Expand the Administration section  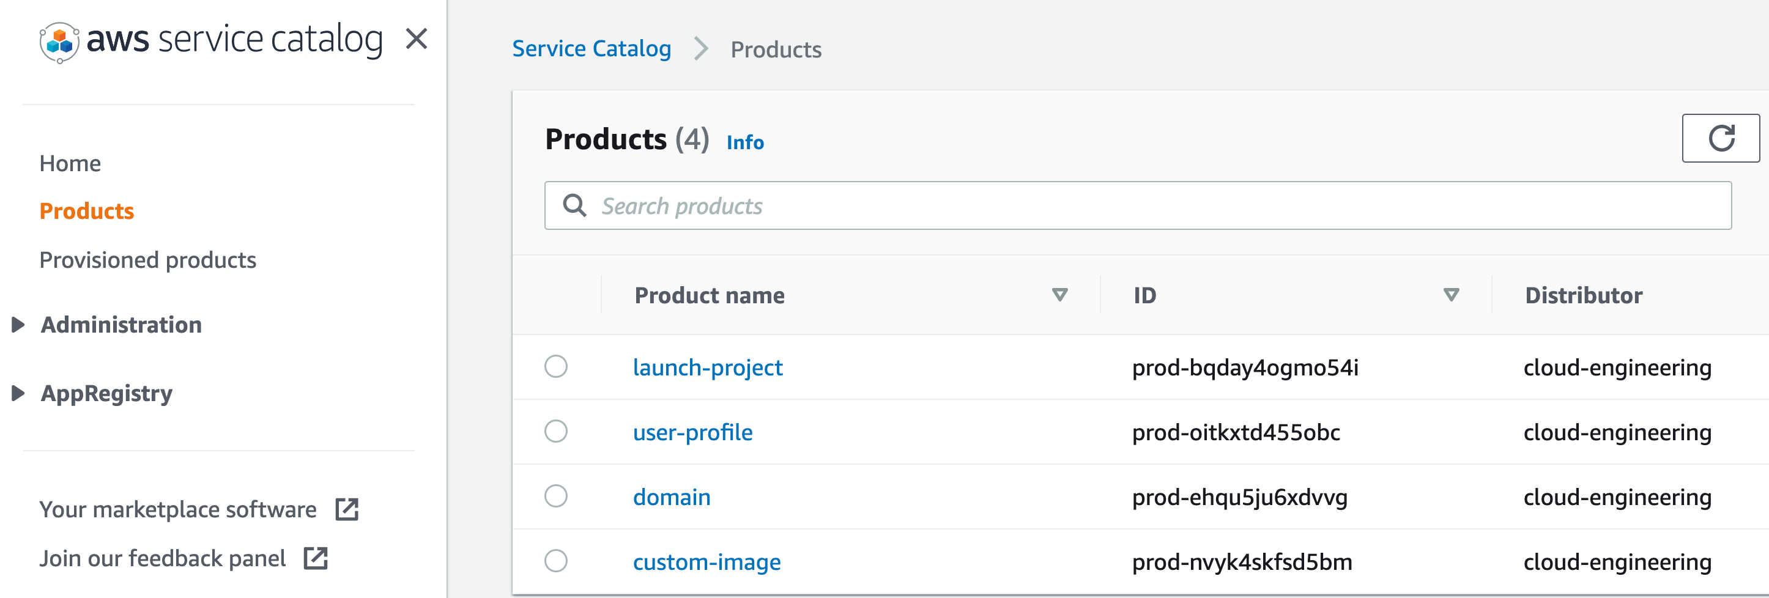pos(18,325)
